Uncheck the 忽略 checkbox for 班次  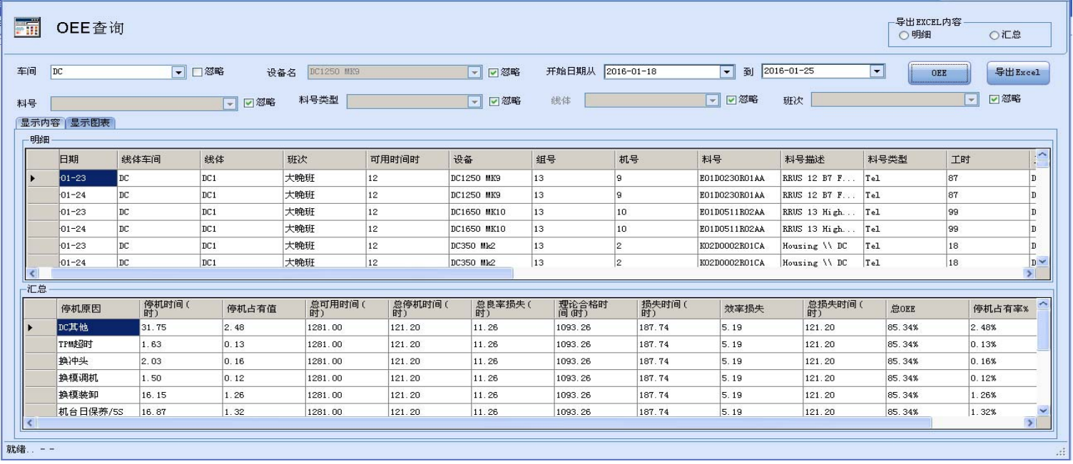[x=995, y=100]
